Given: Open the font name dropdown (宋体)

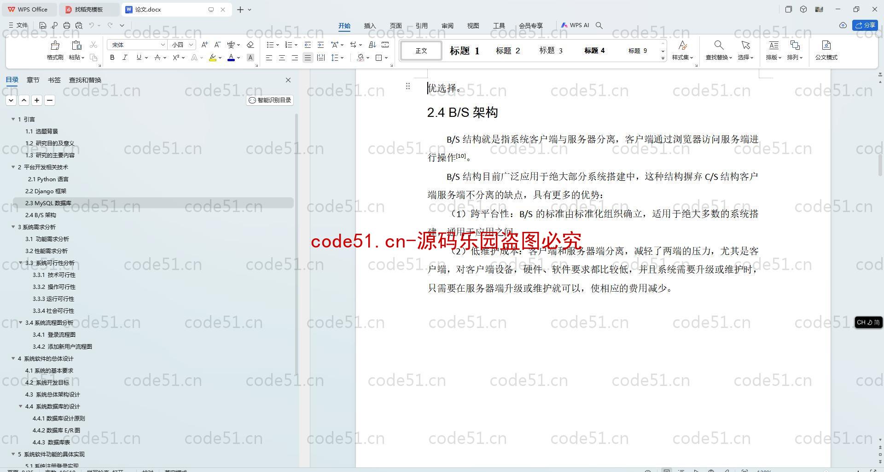Looking at the screenshot, I should [163, 45].
